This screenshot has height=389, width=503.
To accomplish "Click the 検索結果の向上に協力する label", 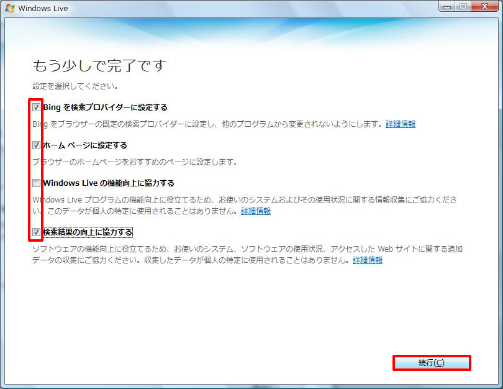I will click(x=88, y=232).
